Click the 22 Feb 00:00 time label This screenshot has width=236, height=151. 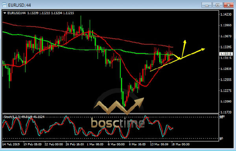click(x=54, y=144)
